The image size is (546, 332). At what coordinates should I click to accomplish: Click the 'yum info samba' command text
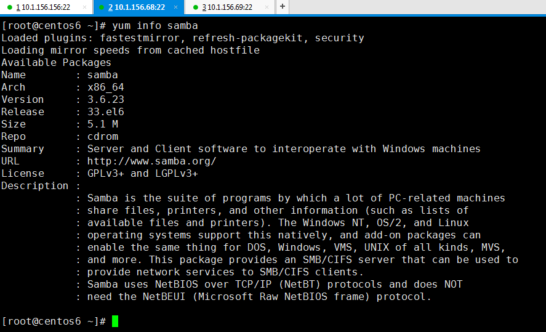click(x=155, y=26)
